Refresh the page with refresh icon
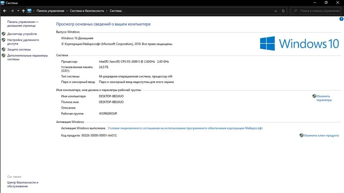 pos(283,11)
